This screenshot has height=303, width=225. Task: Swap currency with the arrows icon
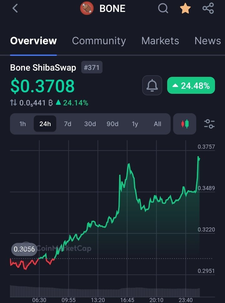(x=13, y=103)
